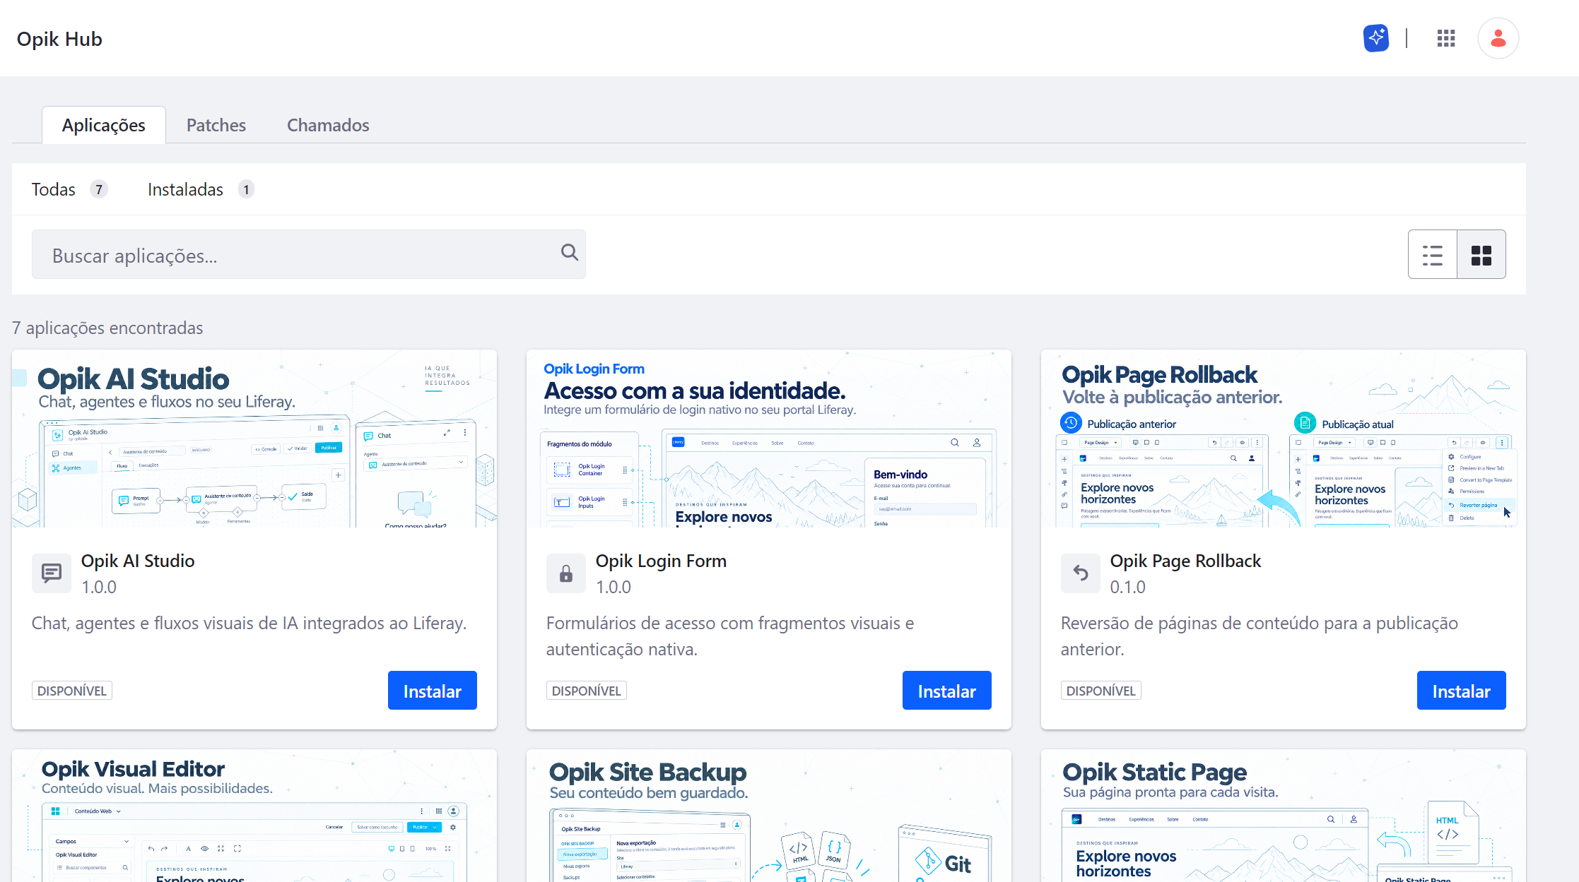This screenshot has width=1579, height=882.
Task: Open the Opik Page Rollback banner image
Action: tap(1284, 439)
